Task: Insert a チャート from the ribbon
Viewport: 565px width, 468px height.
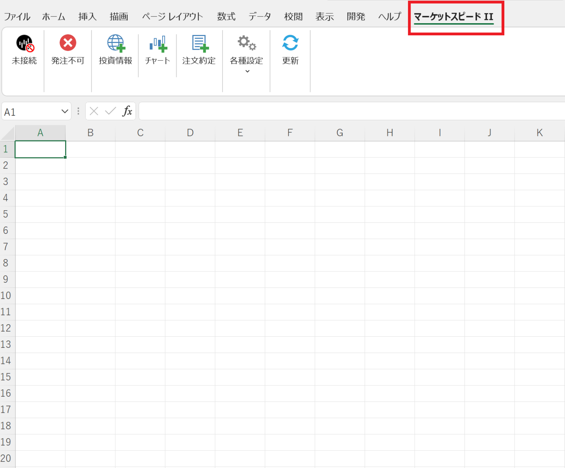Action: coord(158,43)
